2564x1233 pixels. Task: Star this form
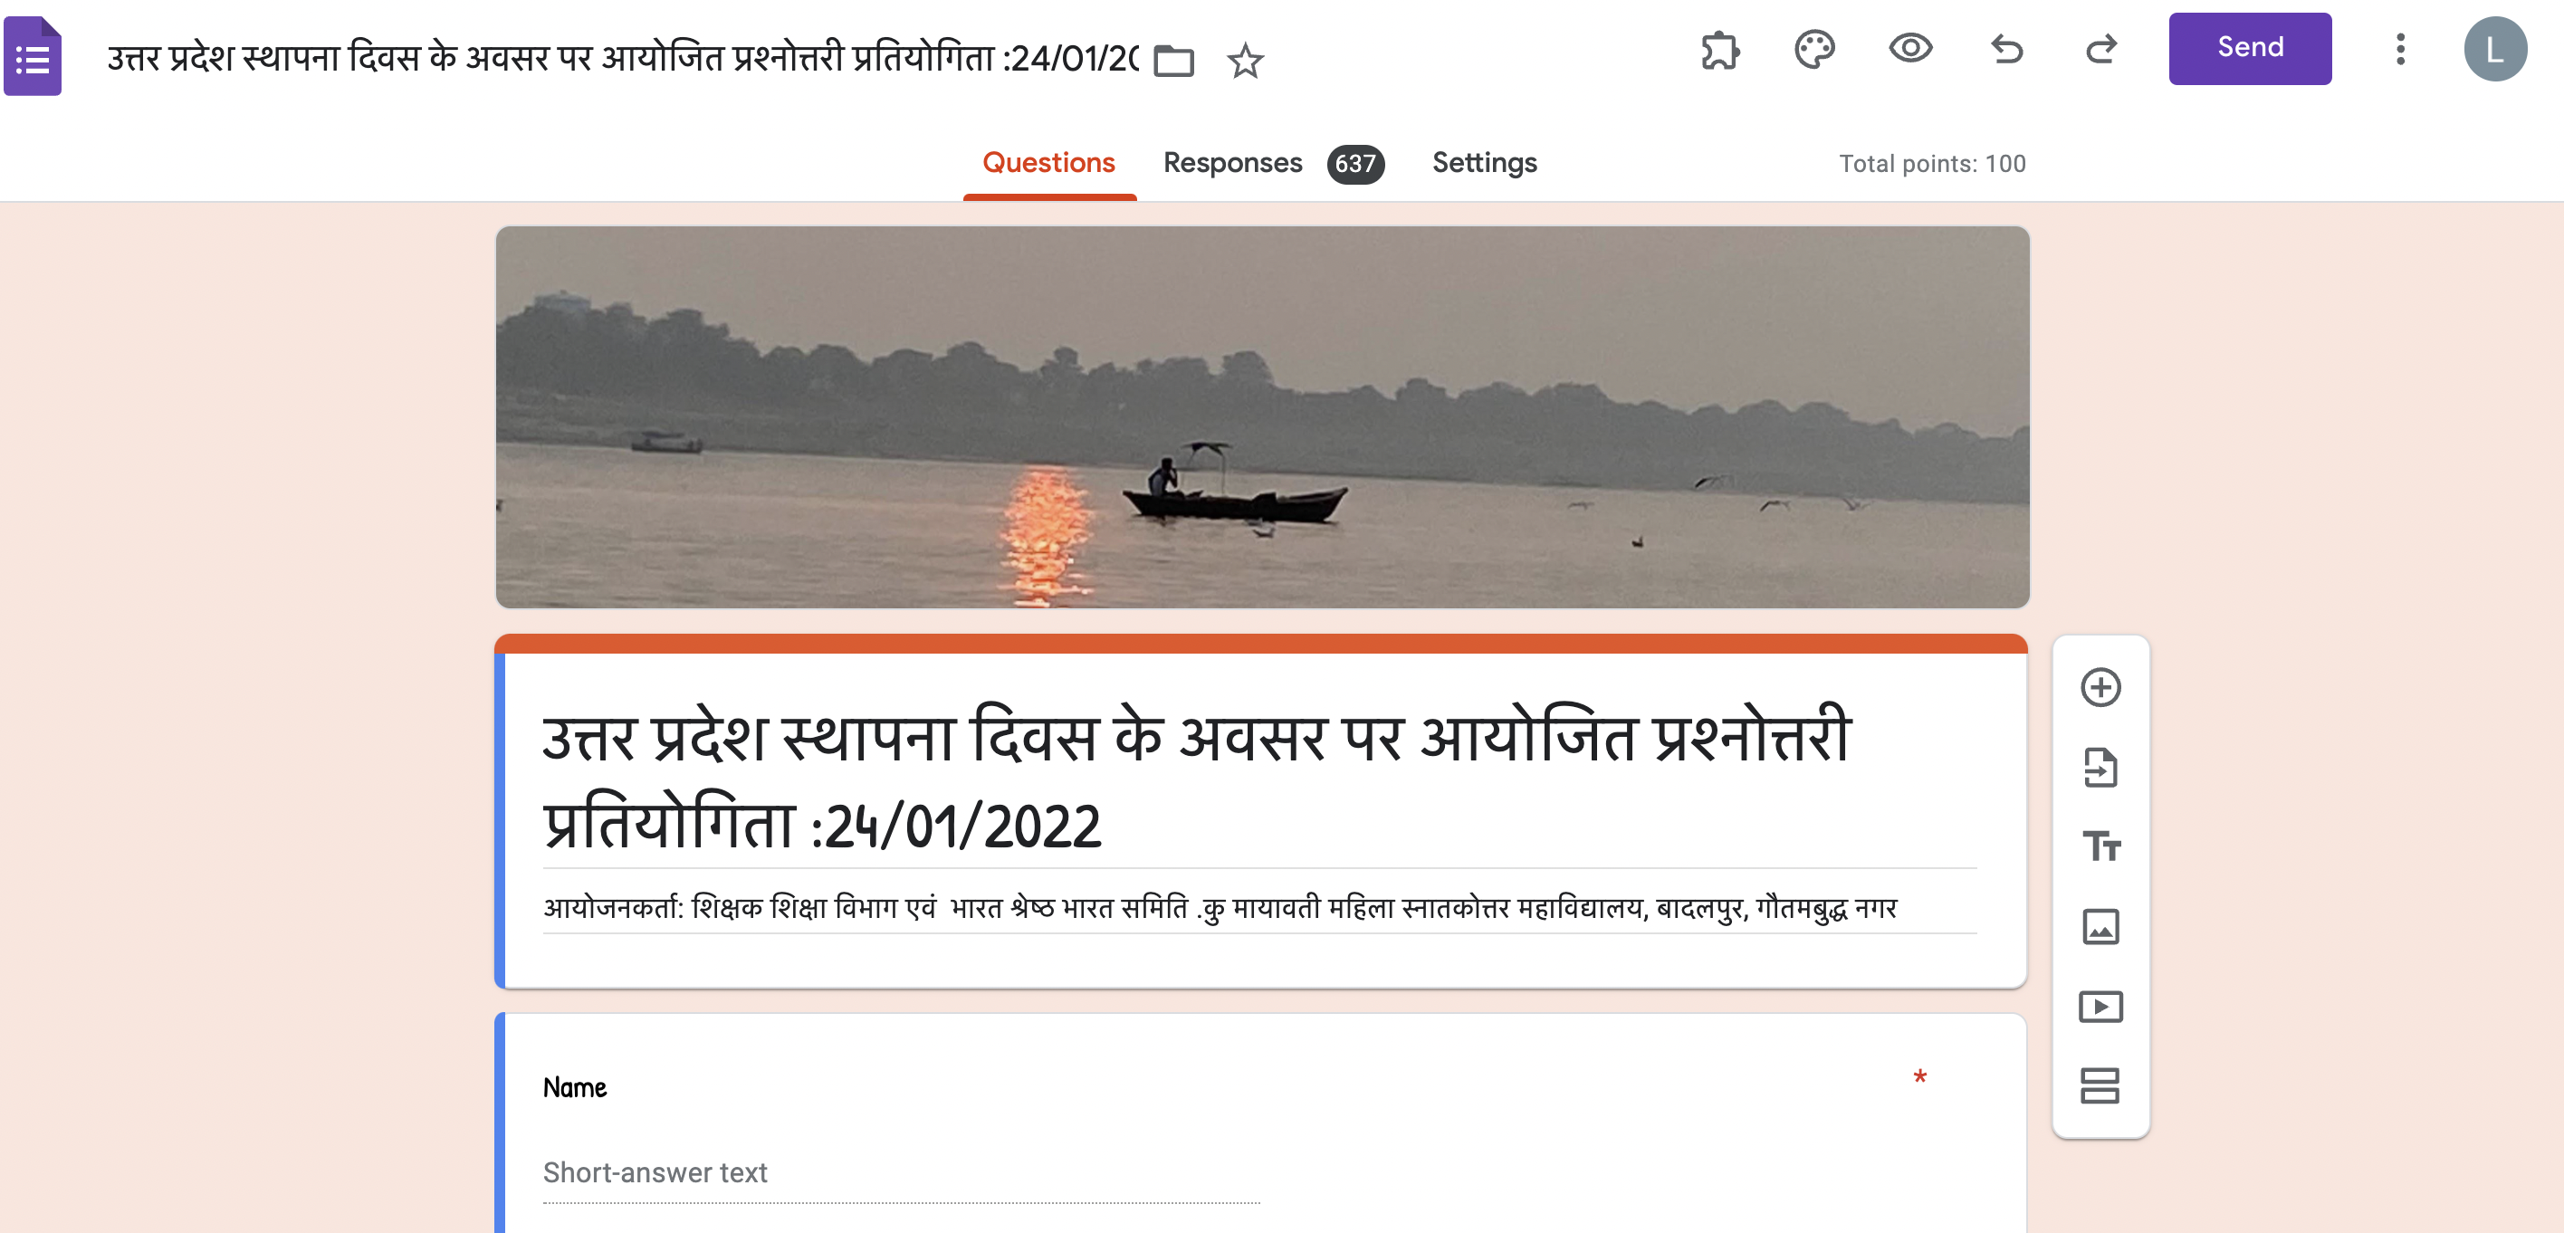point(1245,61)
